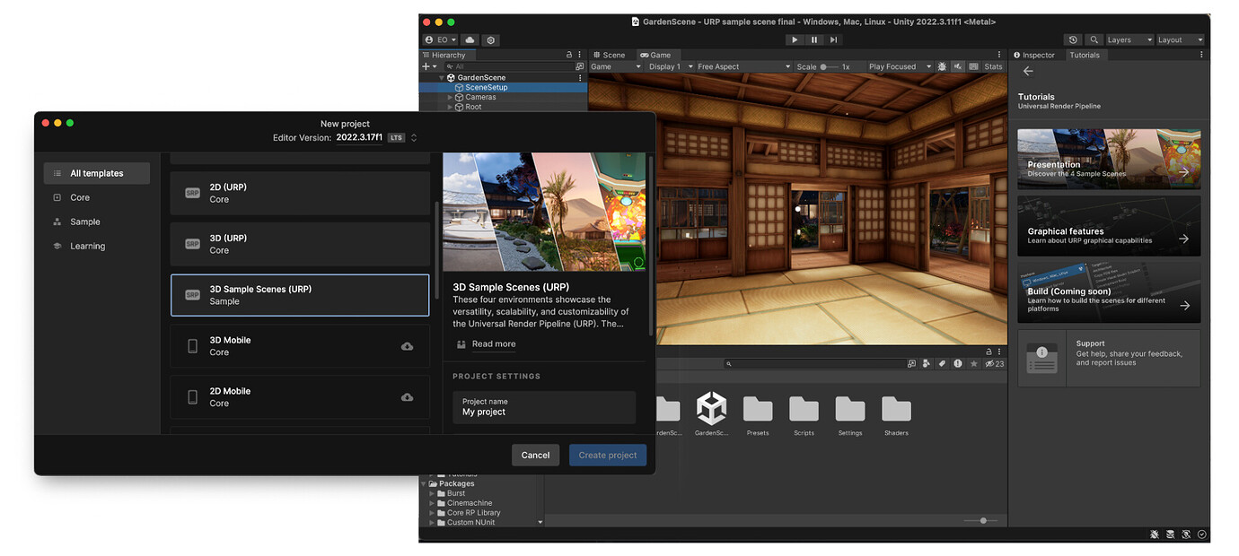Switch to the Inspector tab
This screenshot has height=556, width=1239.
coord(1034,55)
